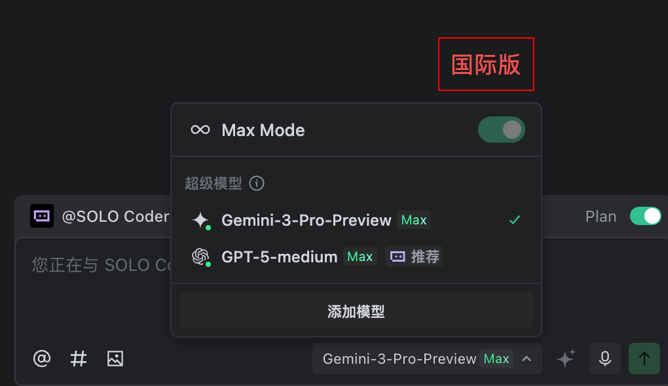Collapse the Gemini-3-Pro-Preview model selector dropdown

point(427,359)
